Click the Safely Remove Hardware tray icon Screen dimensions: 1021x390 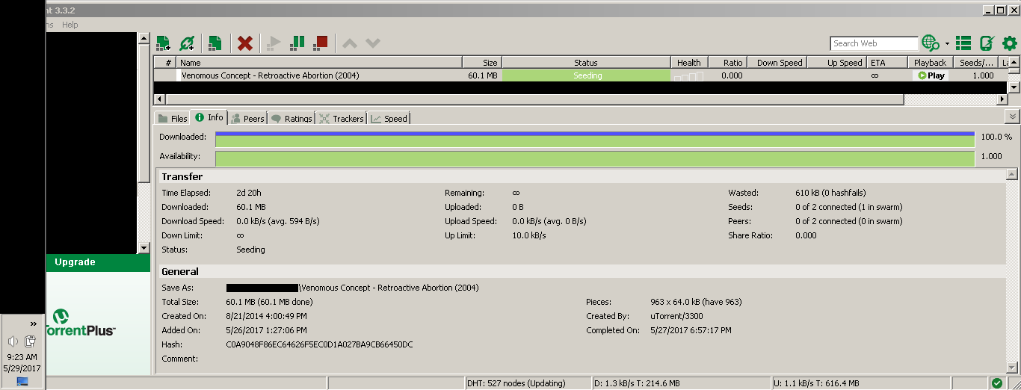(31, 341)
